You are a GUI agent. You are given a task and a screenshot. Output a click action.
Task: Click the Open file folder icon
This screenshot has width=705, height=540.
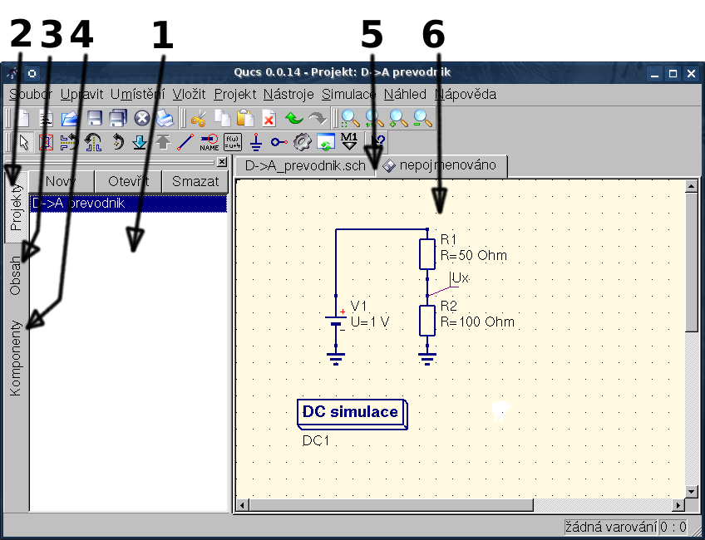pyautogui.click(x=69, y=118)
